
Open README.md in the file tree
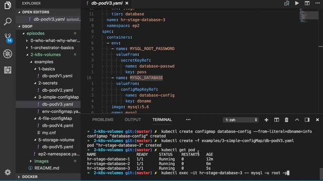tap(46, 168)
